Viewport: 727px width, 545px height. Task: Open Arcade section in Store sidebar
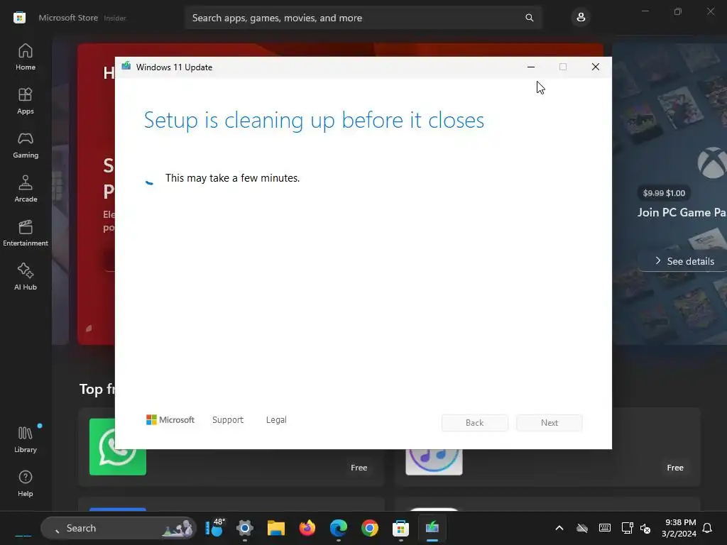pos(26,189)
